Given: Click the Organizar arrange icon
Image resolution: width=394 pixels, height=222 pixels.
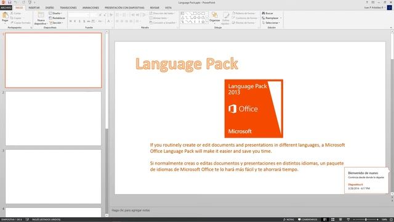Looking at the screenshot, I should pyautogui.click(x=215, y=15).
